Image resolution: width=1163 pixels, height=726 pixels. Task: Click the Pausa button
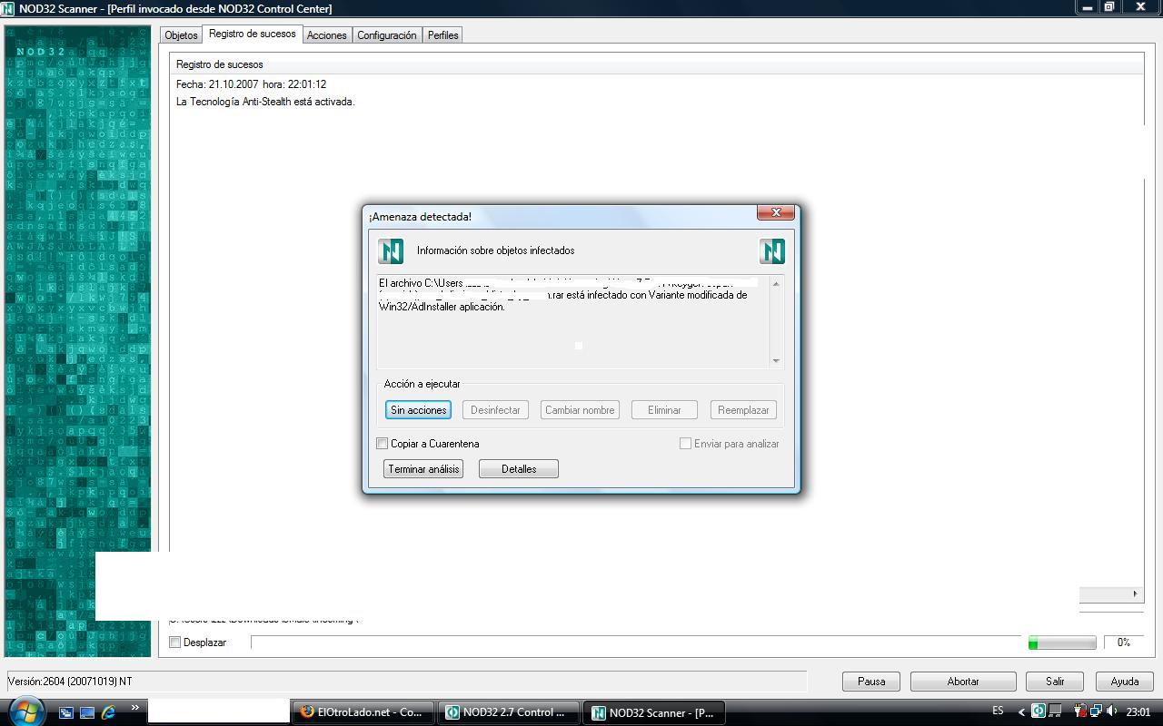click(x=871, y=682)
